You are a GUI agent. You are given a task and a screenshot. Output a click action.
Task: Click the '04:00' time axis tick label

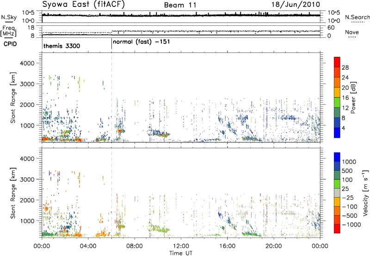[88, 246]
